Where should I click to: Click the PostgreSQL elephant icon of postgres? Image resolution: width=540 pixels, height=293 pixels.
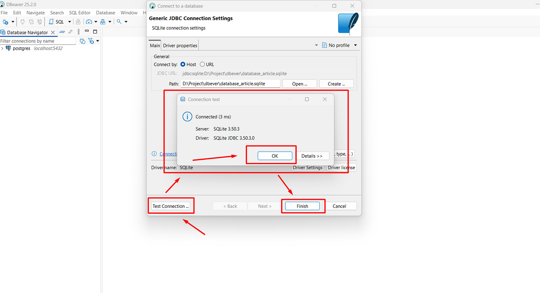(x=8, y=49)
